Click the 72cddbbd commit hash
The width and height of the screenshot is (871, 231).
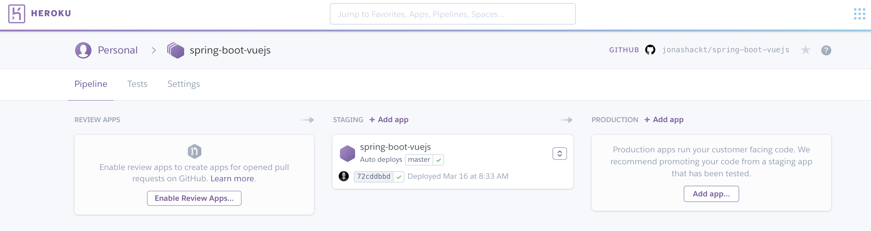click(x=373, y=176)
